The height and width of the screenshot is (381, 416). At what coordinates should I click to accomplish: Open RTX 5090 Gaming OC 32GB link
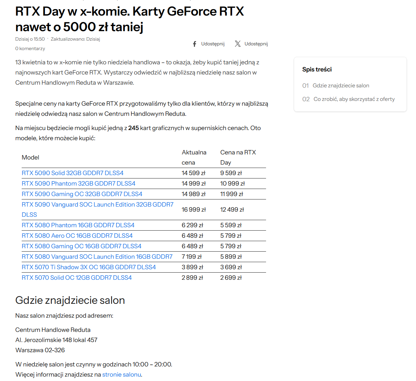pos(82,194)
